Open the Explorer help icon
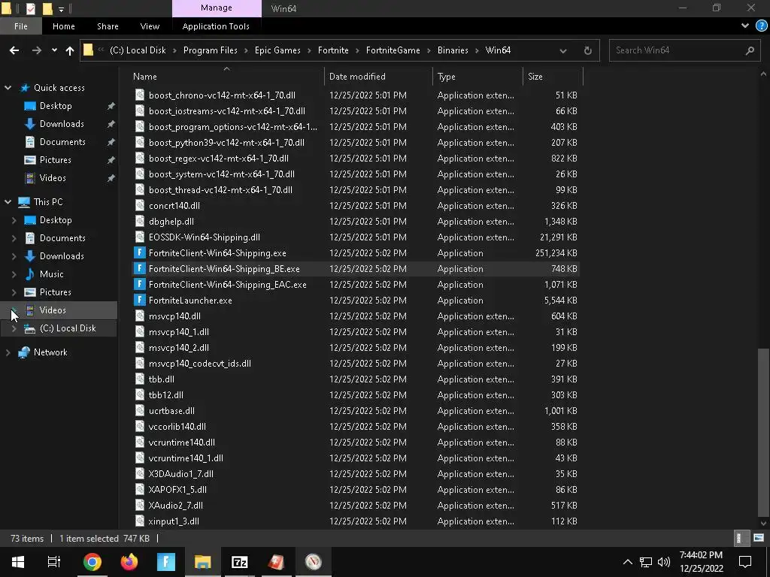The image size is (770, 577). pyautogui.click(x=762, y=26)
